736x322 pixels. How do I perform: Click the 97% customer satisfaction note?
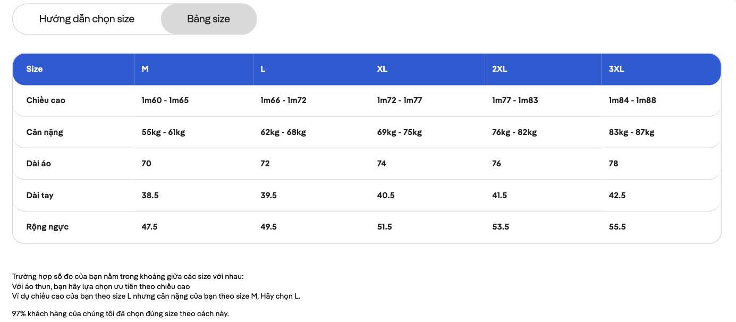[120, 313]
